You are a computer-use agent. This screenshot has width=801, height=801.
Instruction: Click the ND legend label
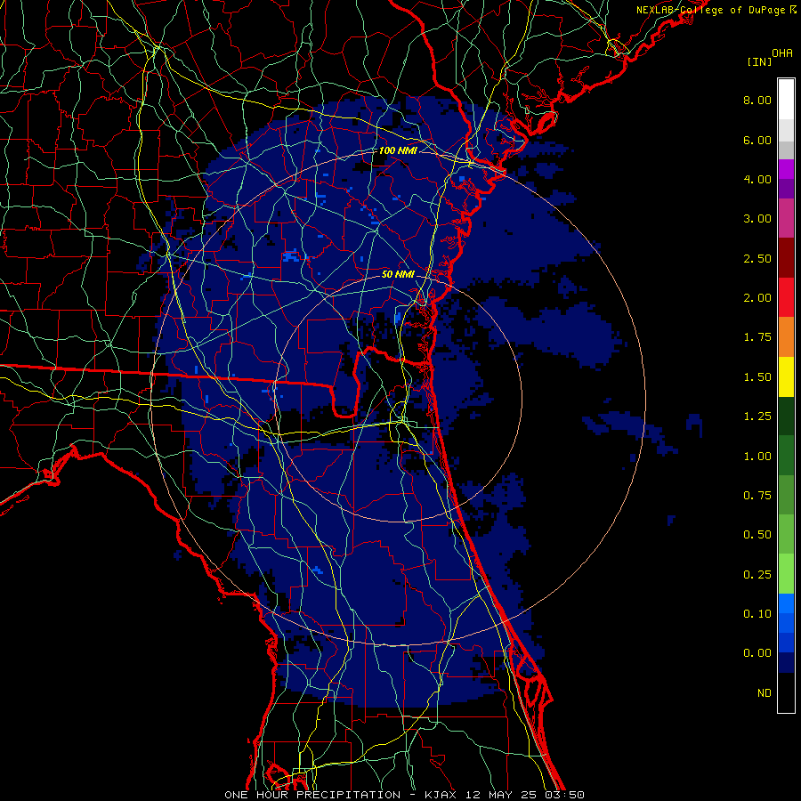click(765, 693)
